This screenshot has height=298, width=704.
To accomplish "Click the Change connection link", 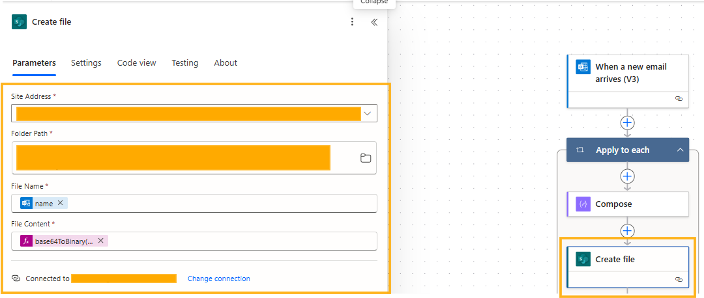I will pos(218,278).
